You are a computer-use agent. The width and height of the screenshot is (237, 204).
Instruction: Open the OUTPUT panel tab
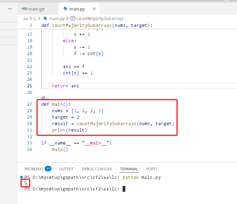coord(66,169)
